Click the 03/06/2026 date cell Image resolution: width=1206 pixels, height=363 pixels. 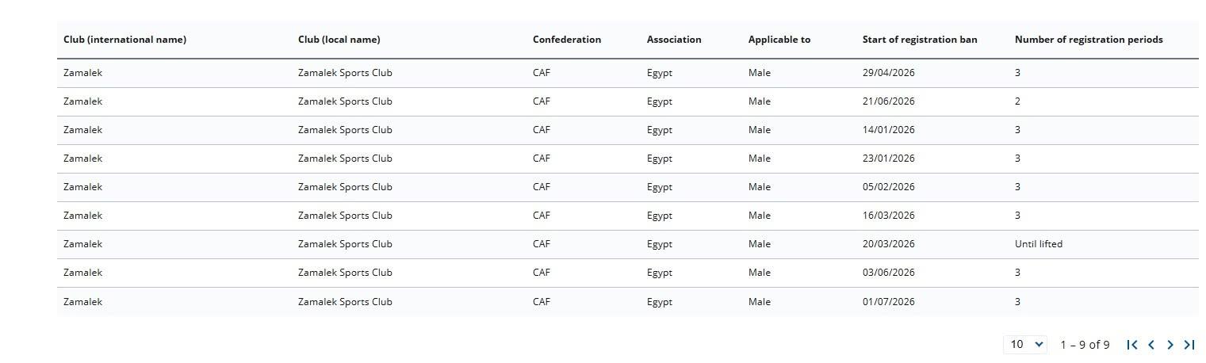889,273
